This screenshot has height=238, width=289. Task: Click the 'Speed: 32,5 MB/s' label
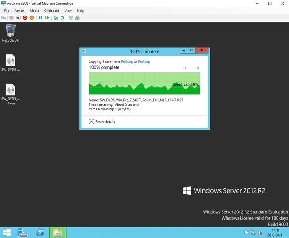[186, 84]
